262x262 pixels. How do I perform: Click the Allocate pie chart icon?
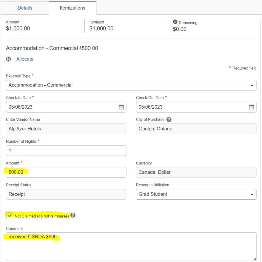click(8, 59)
